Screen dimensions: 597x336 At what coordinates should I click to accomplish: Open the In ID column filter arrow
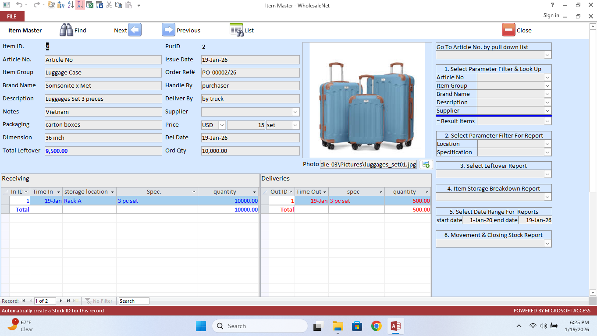[x=27, y=191]
